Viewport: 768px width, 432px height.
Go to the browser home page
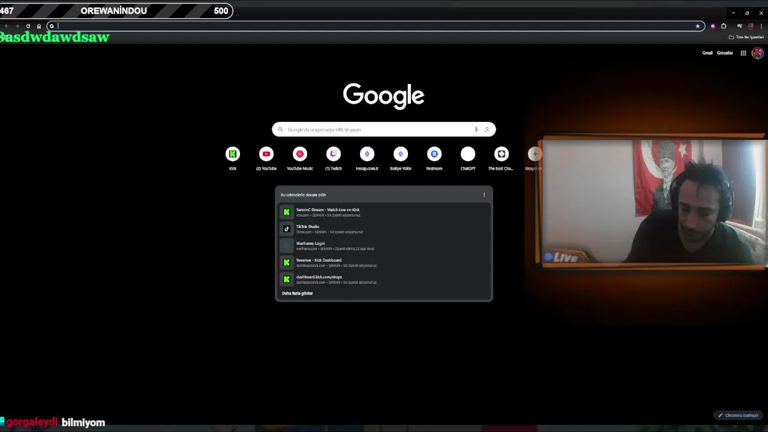(39, 26)
